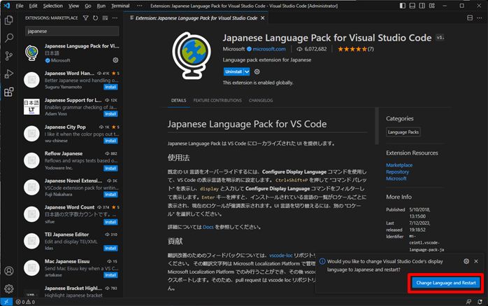The height and width of the screenshot is (306, 488).
Task: Close the Japanese Language Pack editor tab
Action: click(263, 18)
